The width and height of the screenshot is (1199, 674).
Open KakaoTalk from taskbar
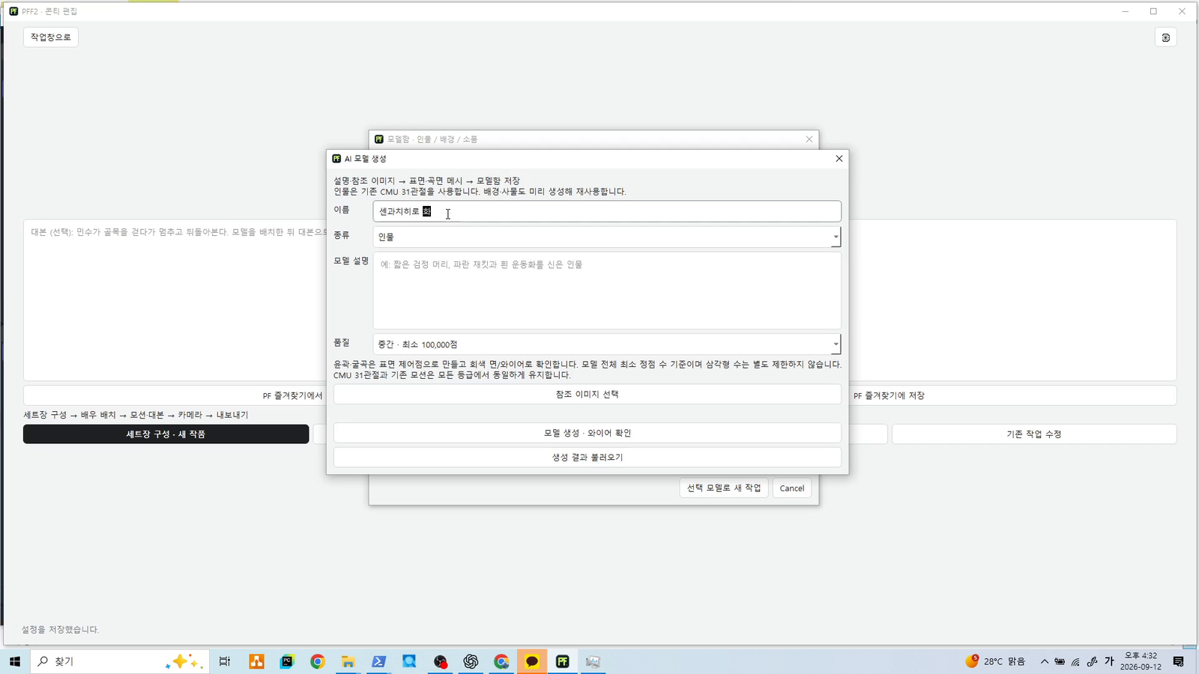pyautogui.click(x=532, y=661)
